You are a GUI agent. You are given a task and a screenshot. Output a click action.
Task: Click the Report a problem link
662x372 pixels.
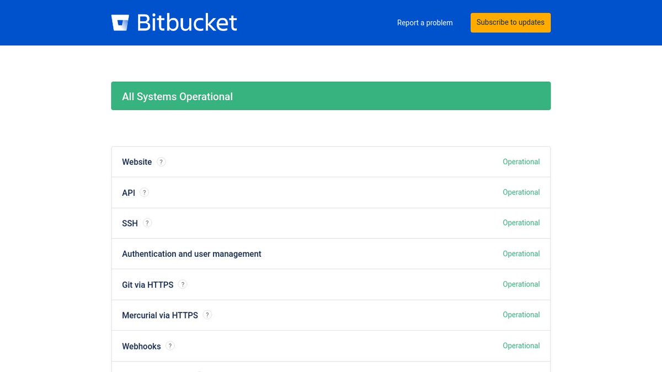point(425,23)
